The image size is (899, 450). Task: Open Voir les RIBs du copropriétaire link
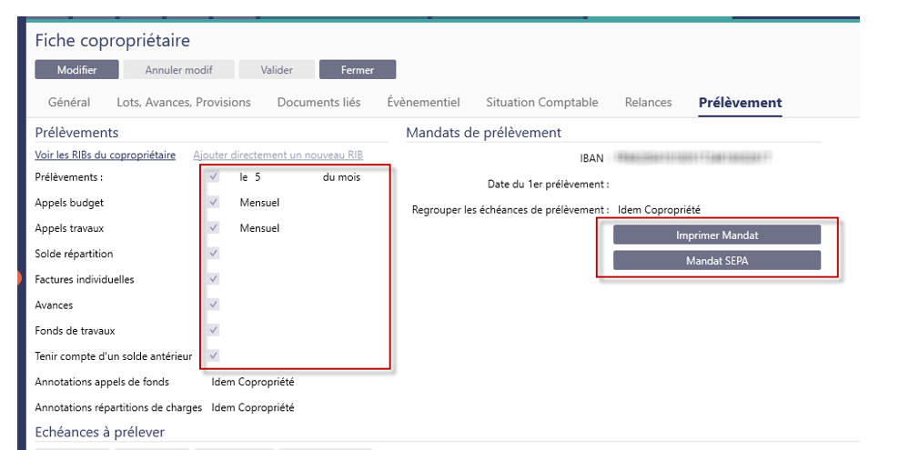(x=105, y=155)
